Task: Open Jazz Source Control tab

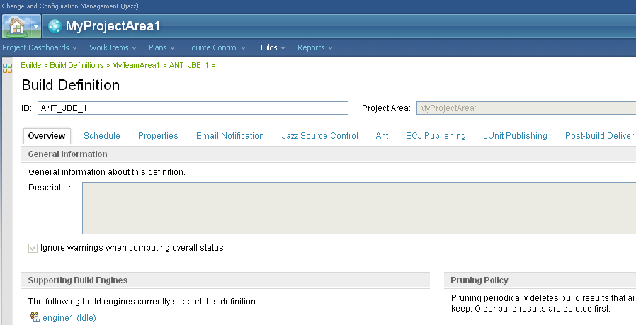Action: click(x=319, y=136)
